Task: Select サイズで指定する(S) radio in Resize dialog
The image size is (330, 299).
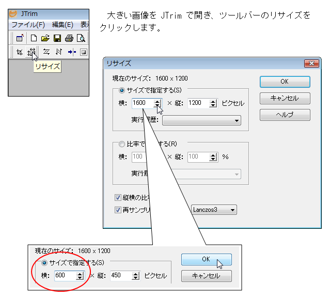Action: (x=122, y=90)
